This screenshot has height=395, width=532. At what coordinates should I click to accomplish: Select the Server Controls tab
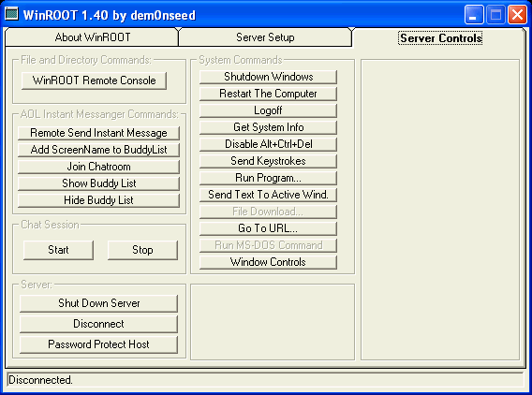[440, 38]
